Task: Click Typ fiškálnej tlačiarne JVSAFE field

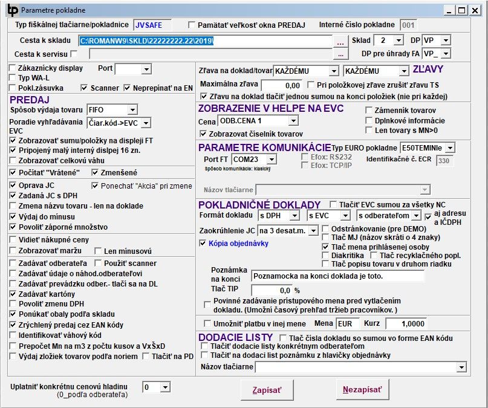Action: click(152, 25)
